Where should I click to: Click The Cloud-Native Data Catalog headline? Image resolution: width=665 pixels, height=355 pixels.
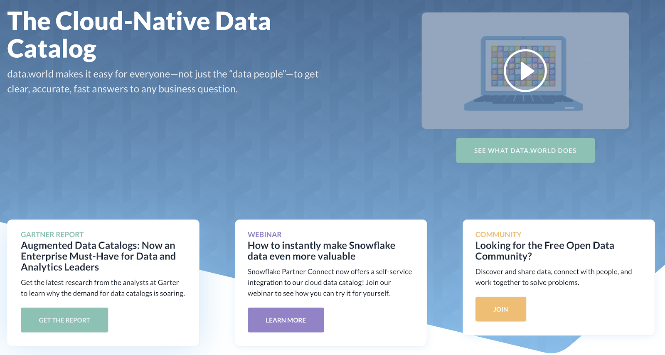click(x=139, y=35)
